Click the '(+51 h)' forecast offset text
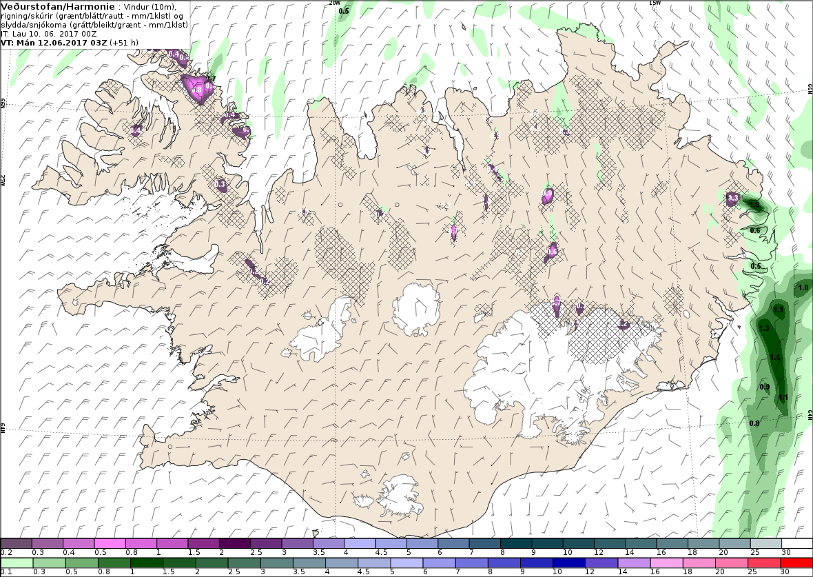Image resolution: width=813 pixels, height=577 pixels. (124, 43)
